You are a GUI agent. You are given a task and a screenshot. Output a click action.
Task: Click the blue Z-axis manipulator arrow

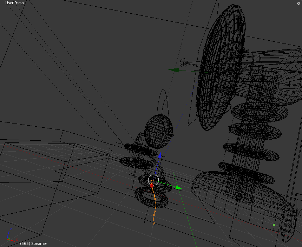click(x=160, y=155)
